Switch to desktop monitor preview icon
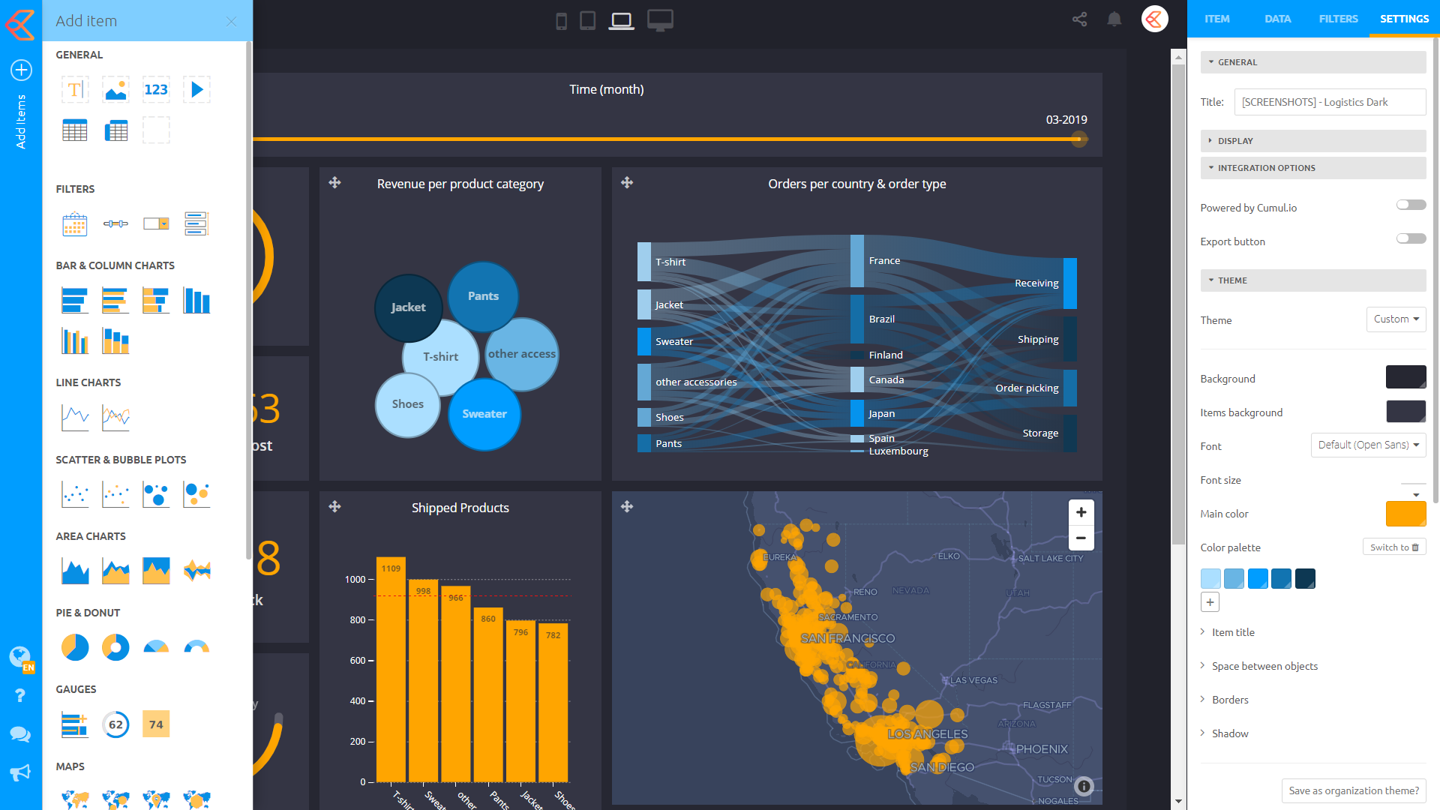The width and height of the screenshot is (1440, 810). (660, 20)
